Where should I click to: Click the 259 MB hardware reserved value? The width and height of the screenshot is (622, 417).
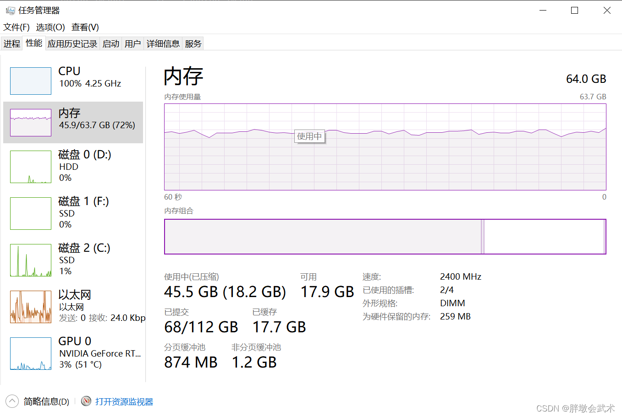(x=455, y=316)
